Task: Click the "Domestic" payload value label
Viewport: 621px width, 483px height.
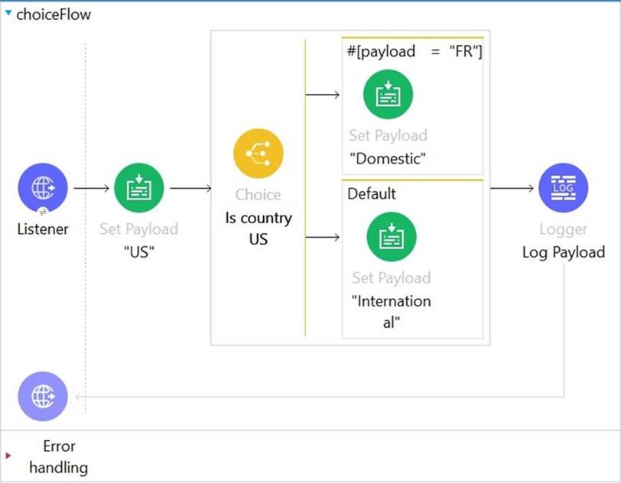Action: point(388,159)
